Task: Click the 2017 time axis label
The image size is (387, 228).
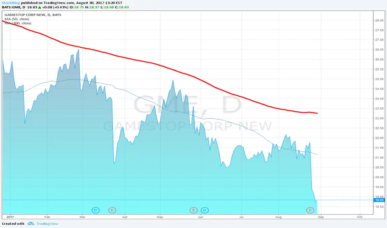Action: 10,217
